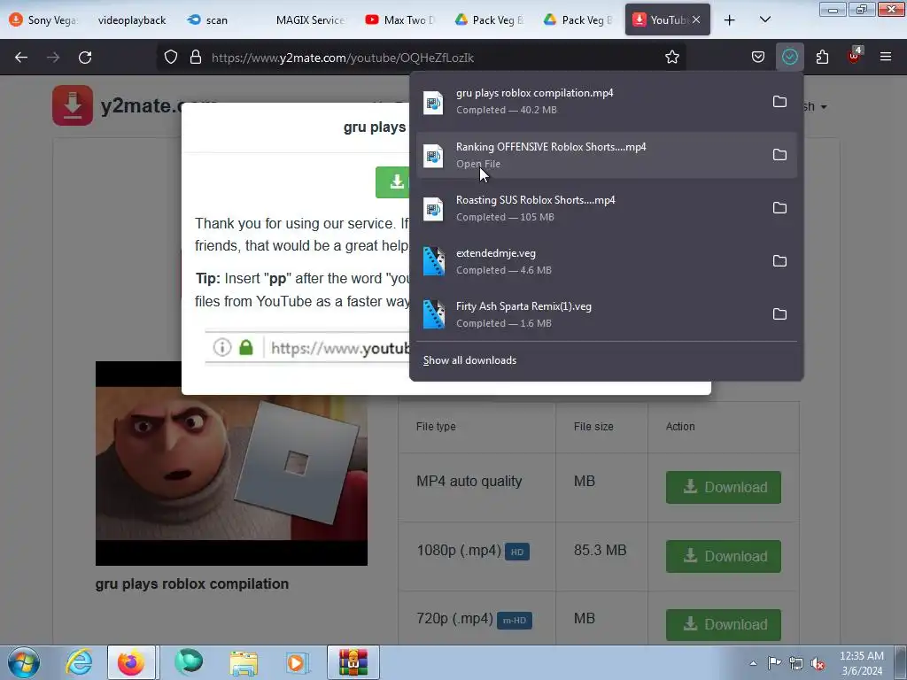Open the Ranking OFFENSIVE Roblox Shorts download
Image resolution: width=907 pixels, height=680 pixels.
pos(606,155)
